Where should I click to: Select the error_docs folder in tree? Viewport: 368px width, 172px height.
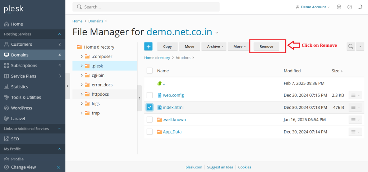[102, 85]
